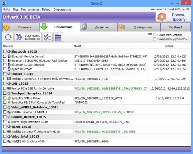Viewport: 193px width, 154px height.
Task: Click the stacked list view icon
Action: (x=58, y=37)
